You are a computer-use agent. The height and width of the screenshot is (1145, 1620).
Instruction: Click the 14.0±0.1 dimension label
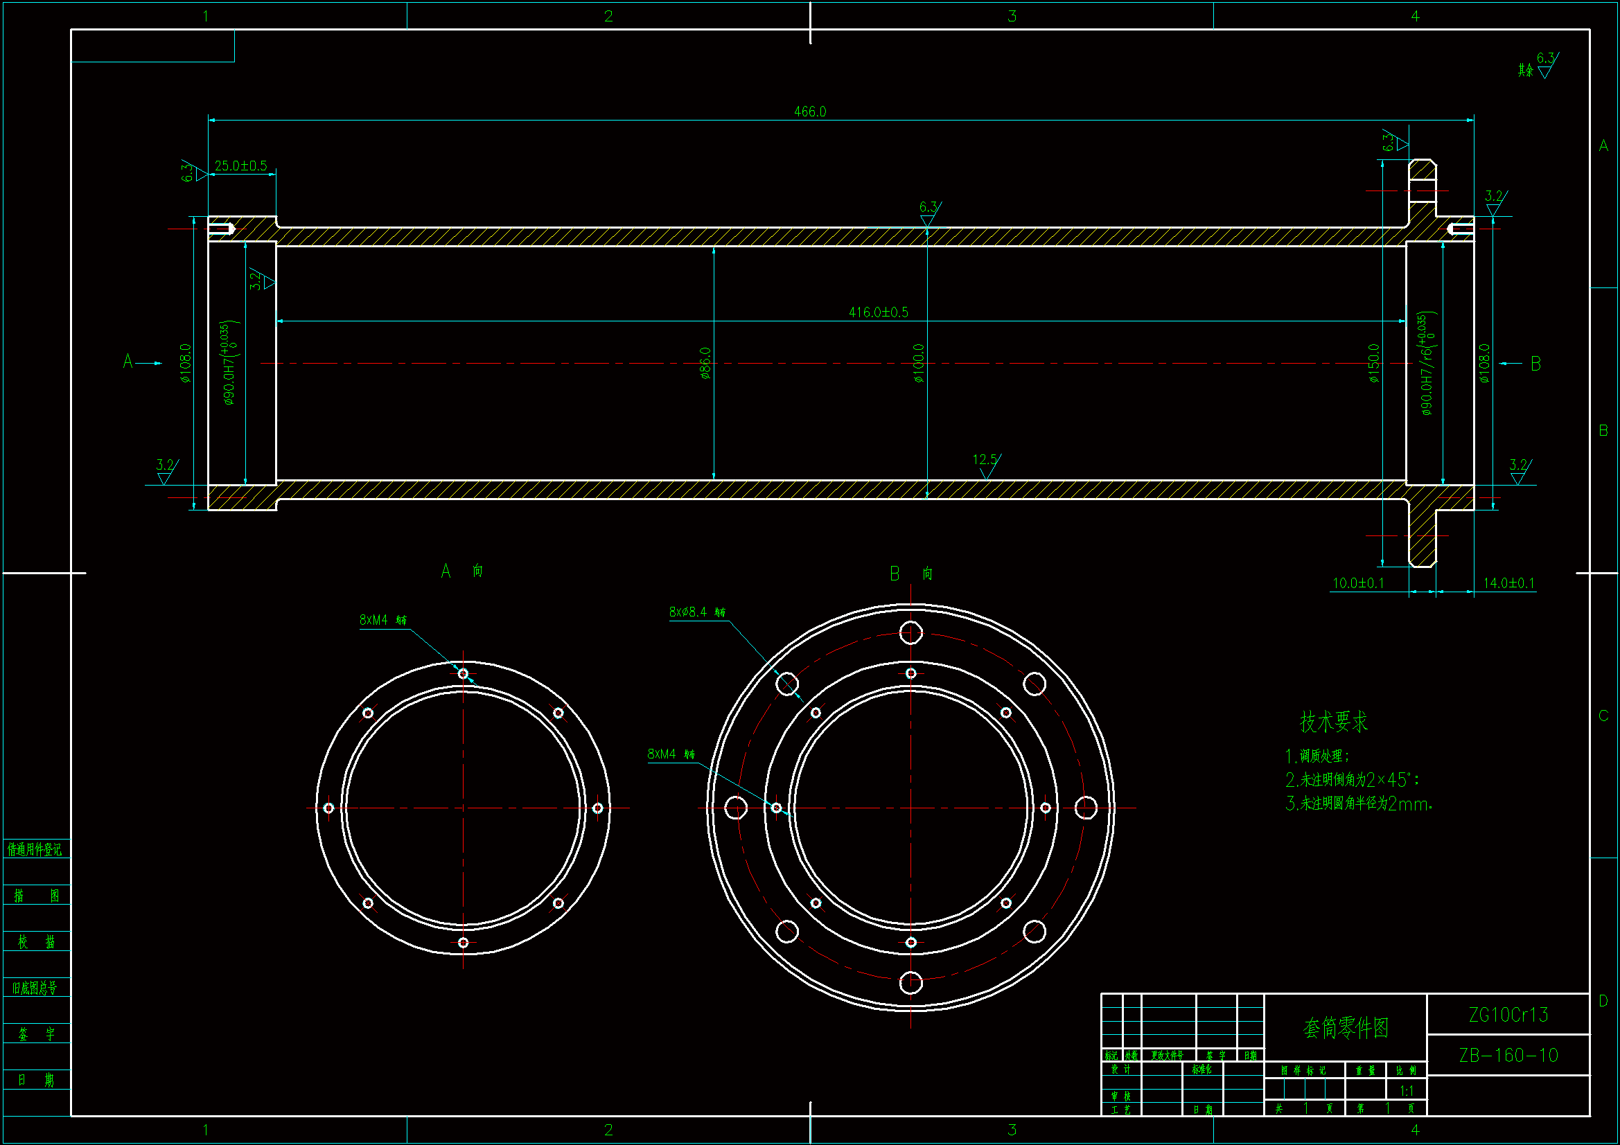(1508, 583)
